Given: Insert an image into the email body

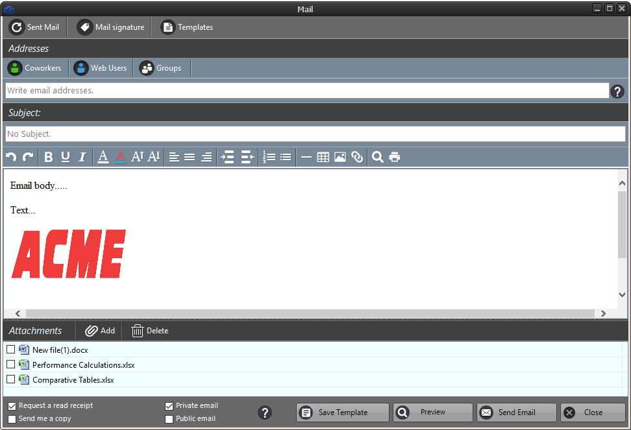Looking at the screenshot, I should click(x=340, y=157).
